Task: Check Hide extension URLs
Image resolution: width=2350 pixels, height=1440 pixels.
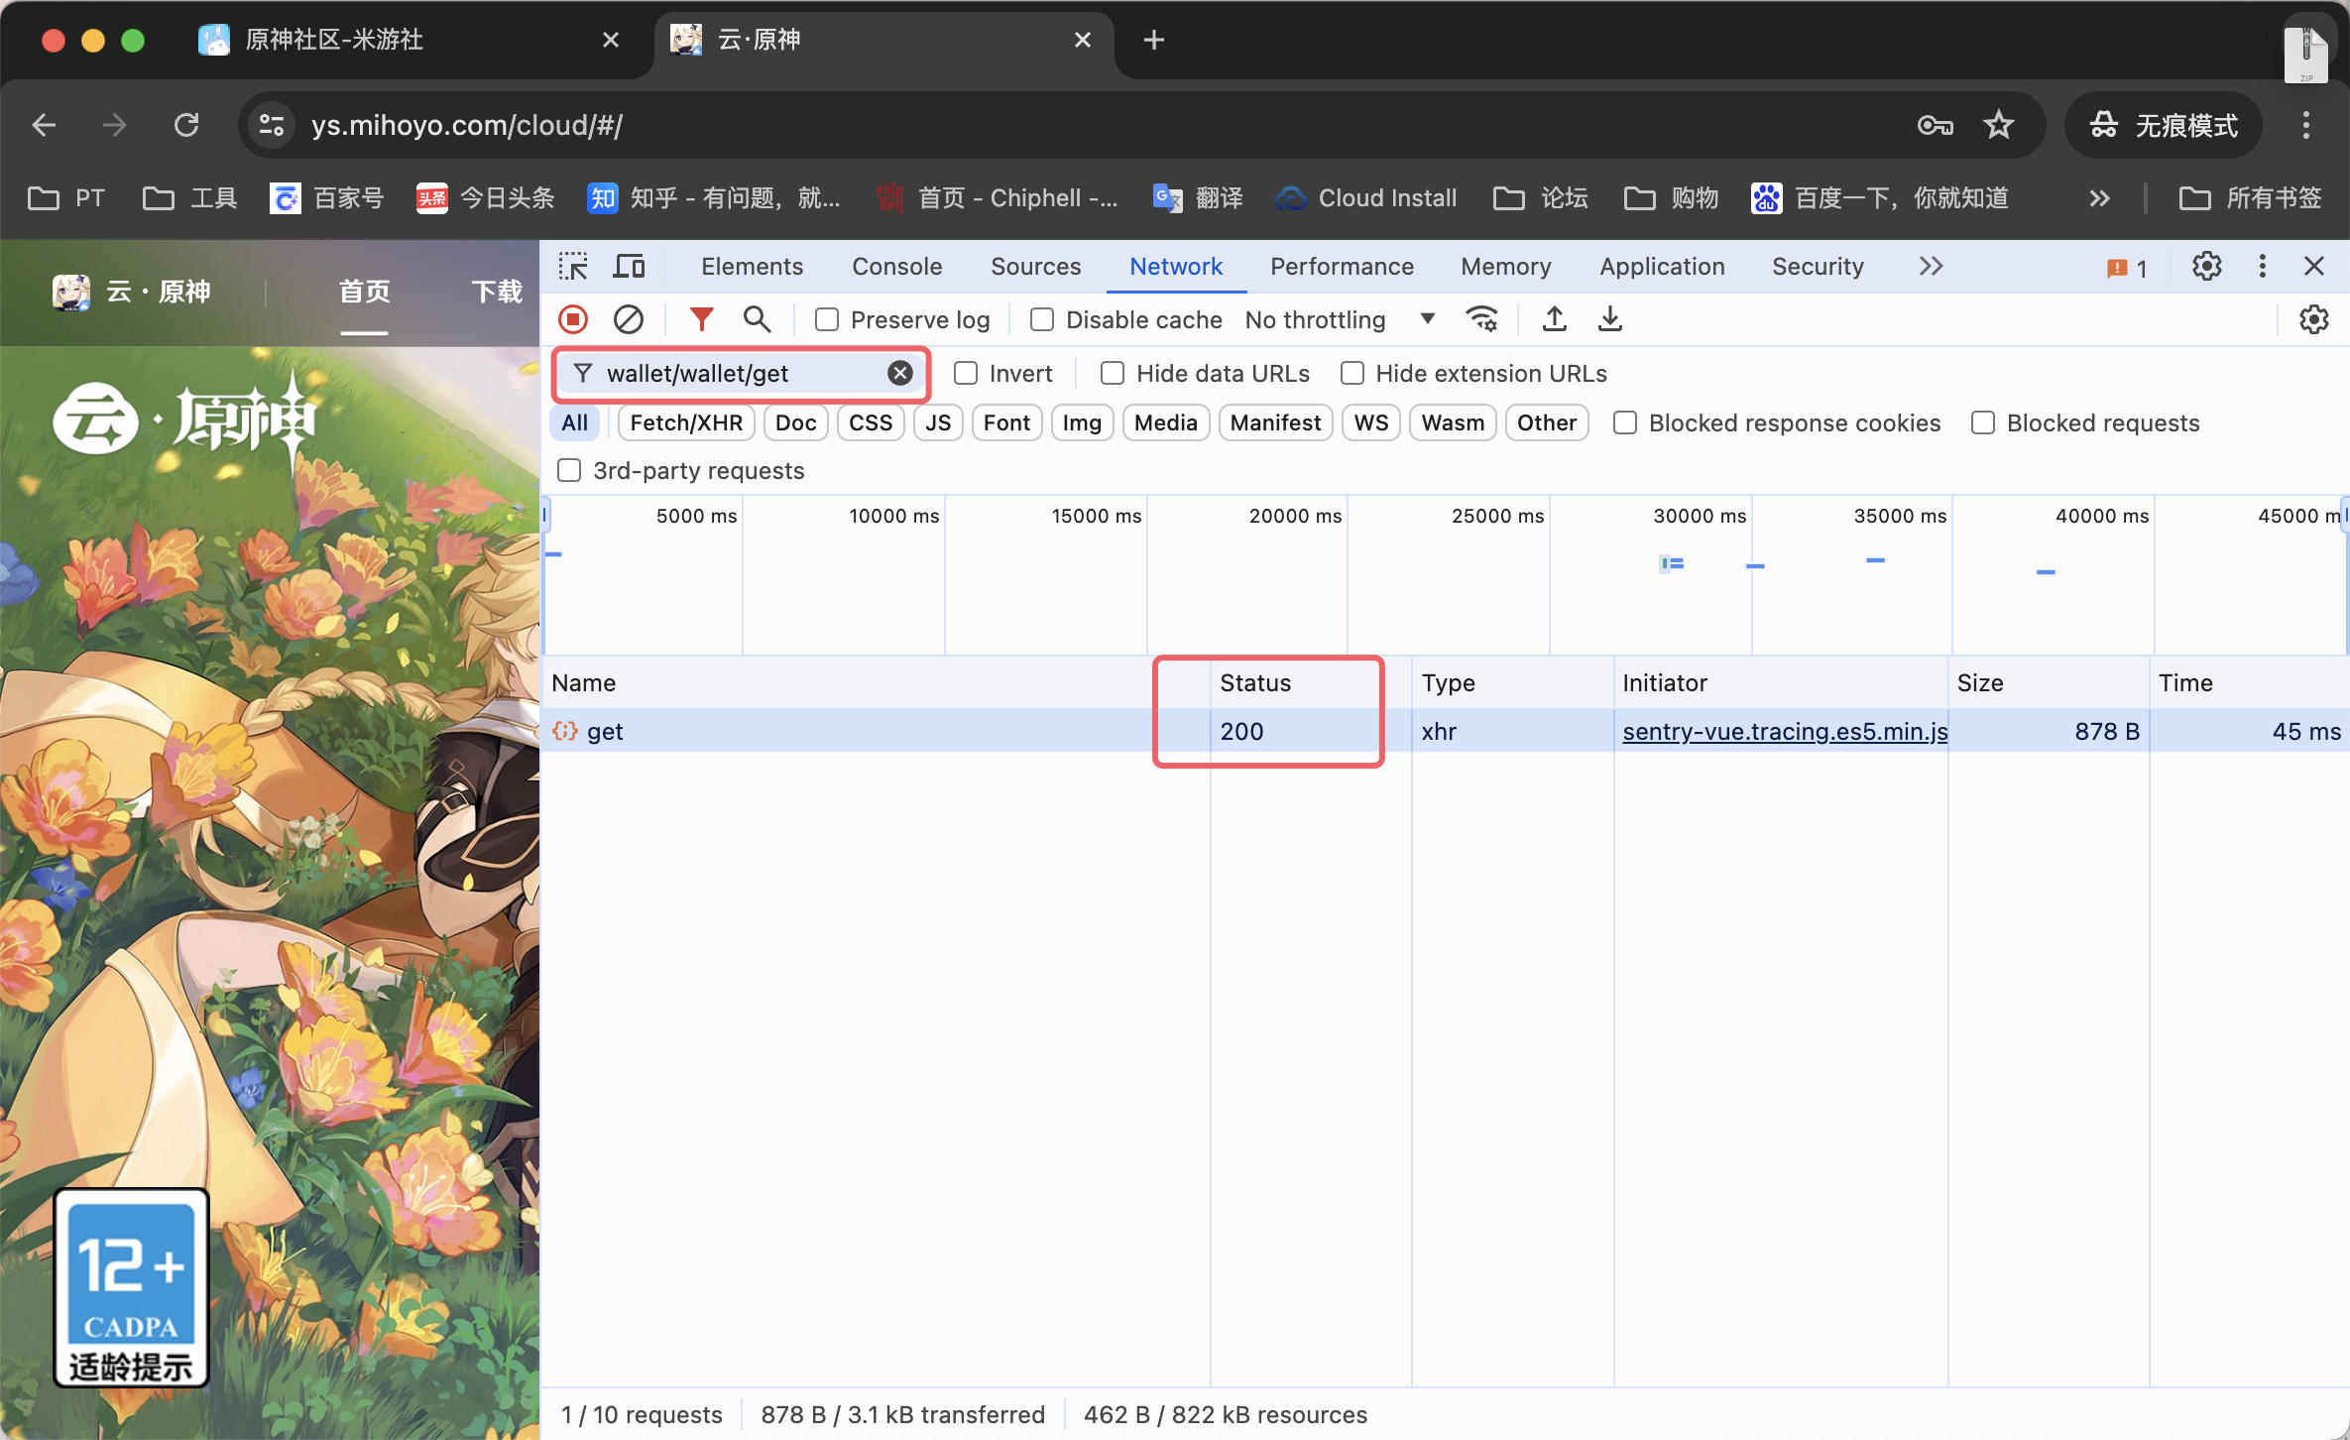Action: click(1352, 373)
